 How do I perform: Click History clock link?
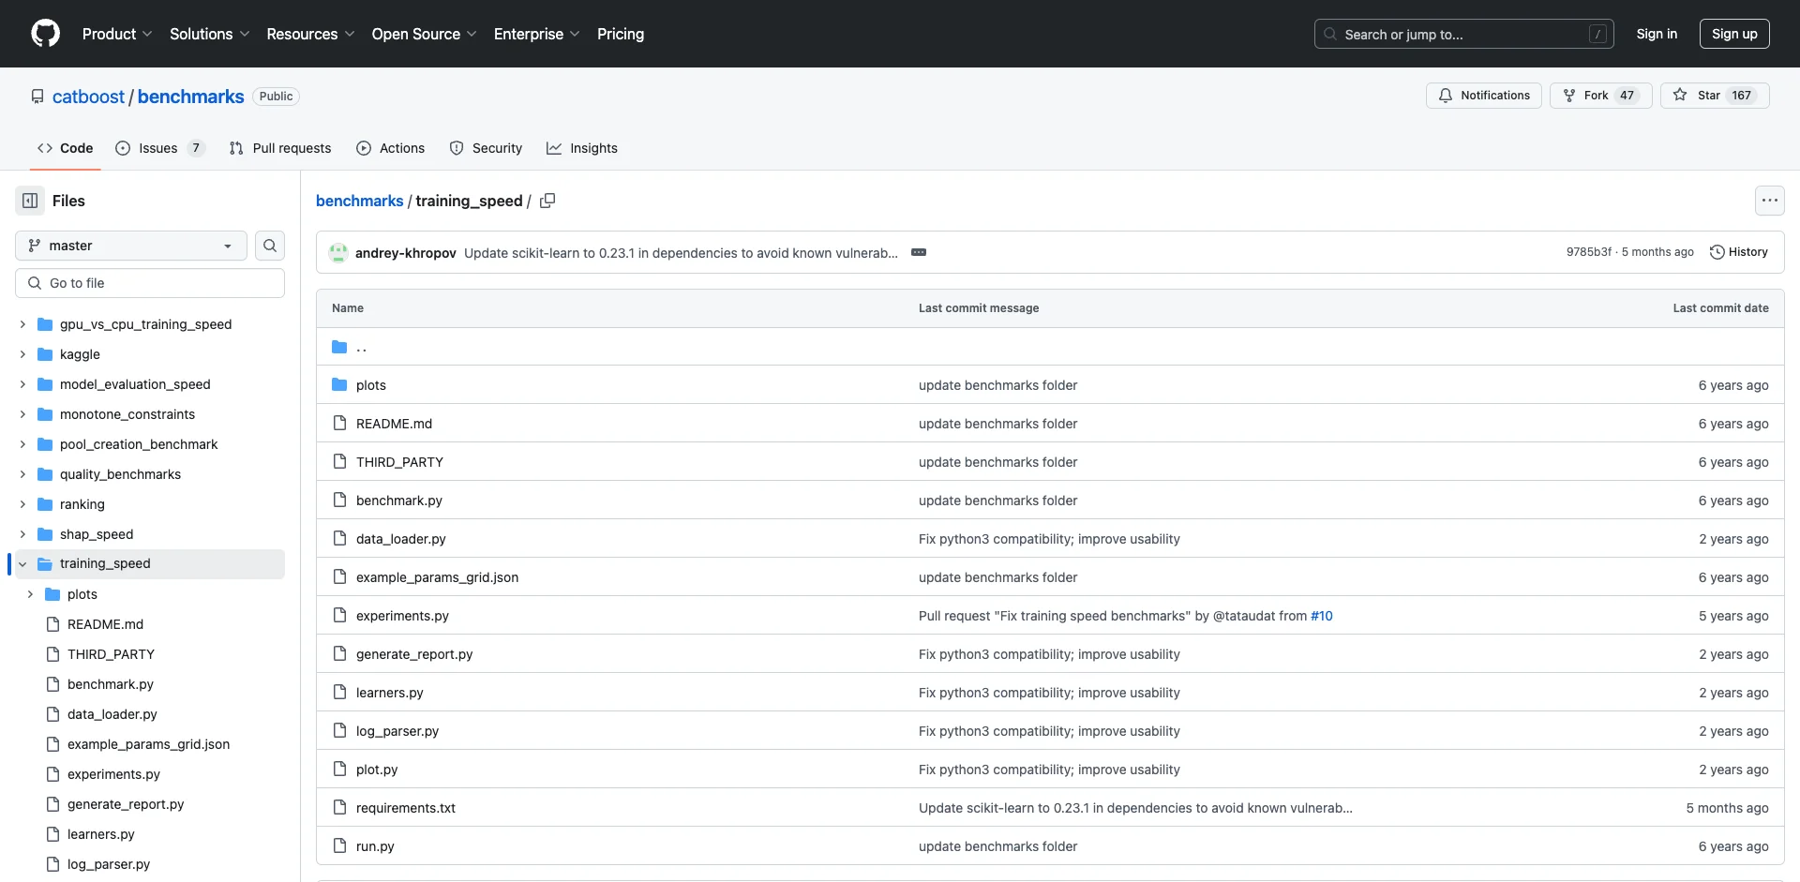[x=1739, y=252]
